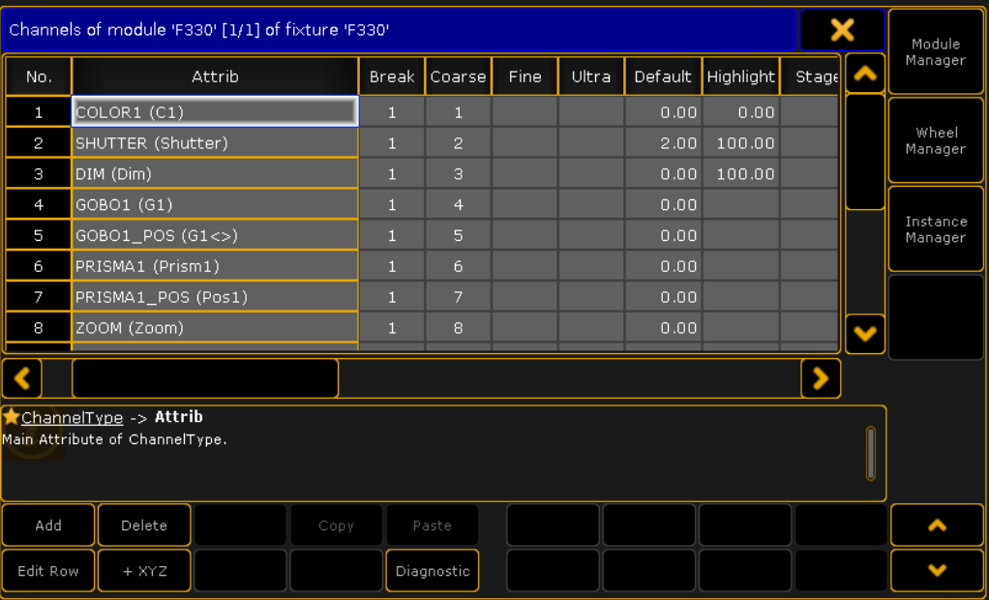
Task: Click the help panel scrollbar handle
Action: (871, 453)
